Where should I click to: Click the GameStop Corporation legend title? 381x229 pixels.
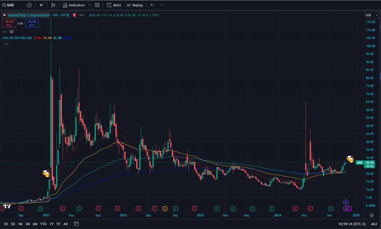click(x=29, y=15)
